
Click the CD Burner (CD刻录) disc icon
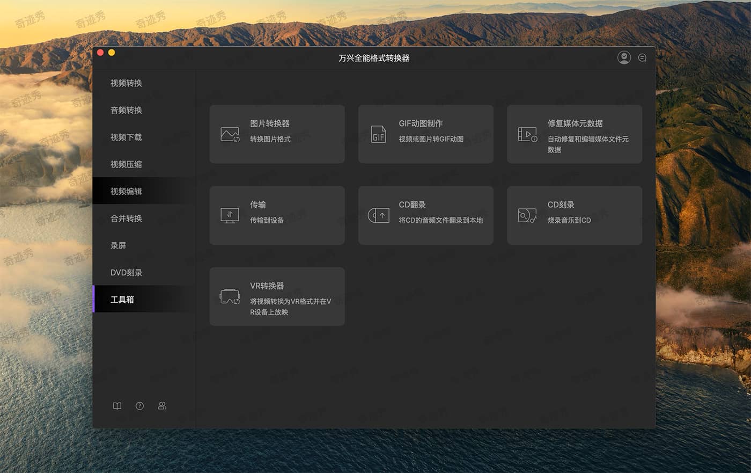tap(527, 215)
